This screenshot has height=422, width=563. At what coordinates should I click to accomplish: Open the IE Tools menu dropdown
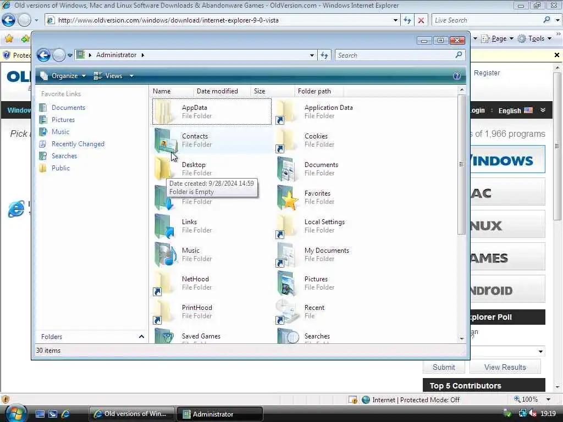pyautogui.click(x=534, y=38)
